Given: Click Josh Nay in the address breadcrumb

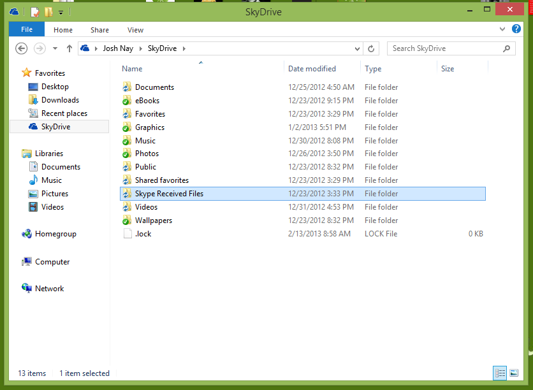Looking at the screenshot, I should pyautogui.click(x=118, y=48).
